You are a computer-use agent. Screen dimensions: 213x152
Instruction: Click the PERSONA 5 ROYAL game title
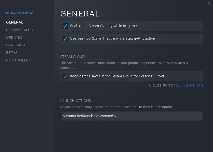point(20,13)
